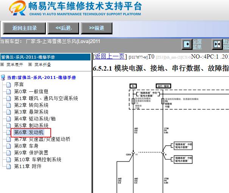Click the page icon beside 第7章
The image size is (229, 193).
pos(9,139)
